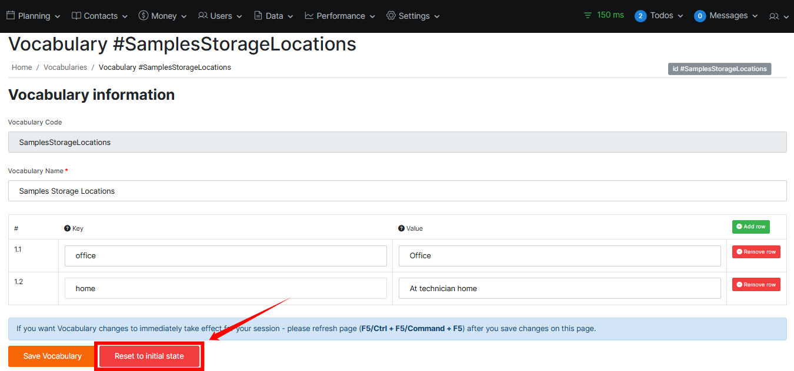Click the 150 ms latency indicator
Viewport: 794px width, 371px height.
pos(604,15)
